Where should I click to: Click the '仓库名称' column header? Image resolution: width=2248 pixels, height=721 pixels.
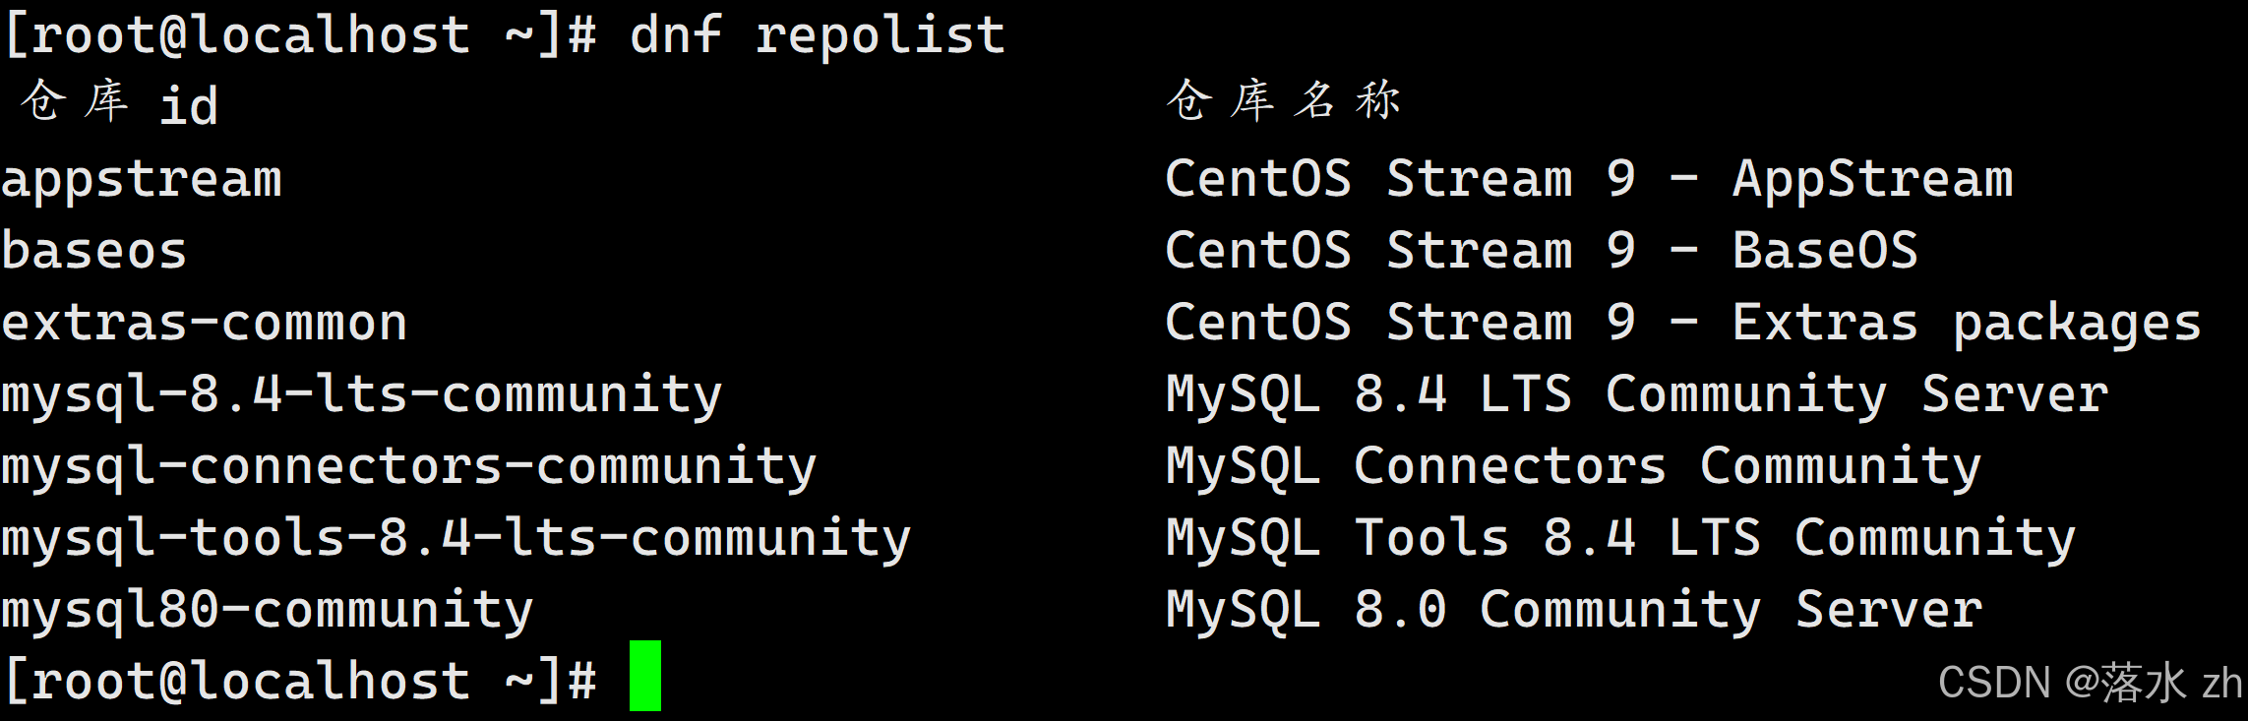click(1282, 101)
